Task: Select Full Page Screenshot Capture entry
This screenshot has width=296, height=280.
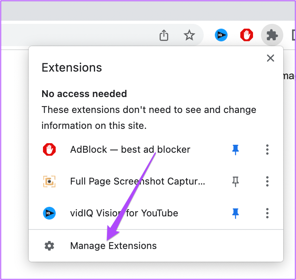Action: point(138,181)
